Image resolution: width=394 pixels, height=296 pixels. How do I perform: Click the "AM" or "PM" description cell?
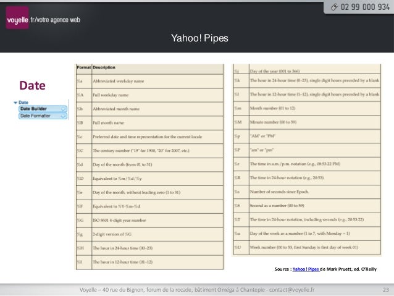coord(315,136)
